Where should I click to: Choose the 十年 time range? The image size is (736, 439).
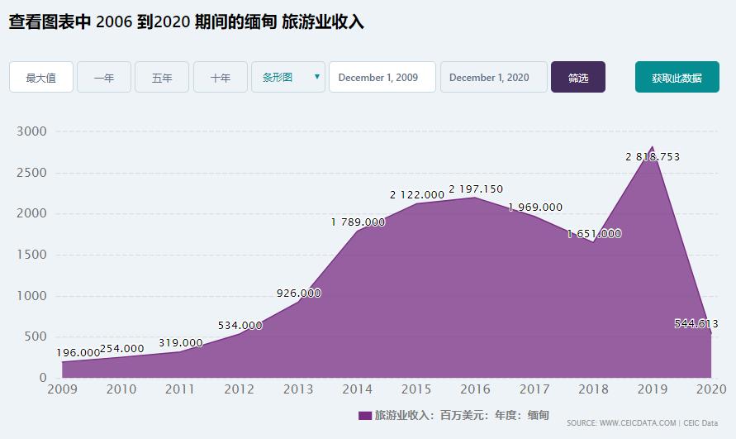pyautogui.click(x=221, y=78)
